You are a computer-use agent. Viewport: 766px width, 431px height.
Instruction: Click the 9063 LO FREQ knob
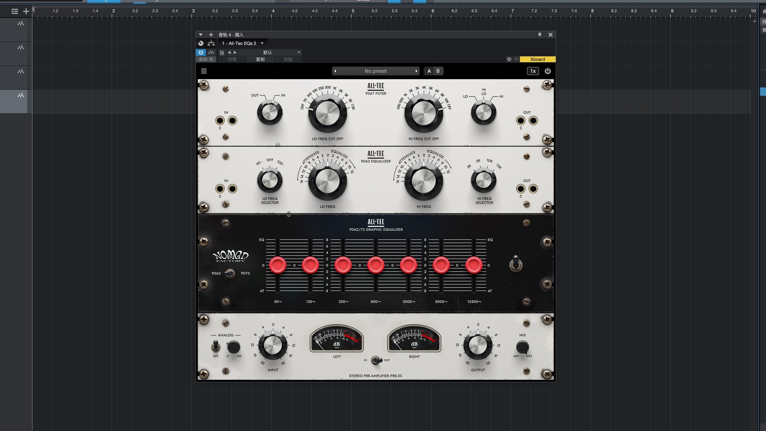click(328, 181)
